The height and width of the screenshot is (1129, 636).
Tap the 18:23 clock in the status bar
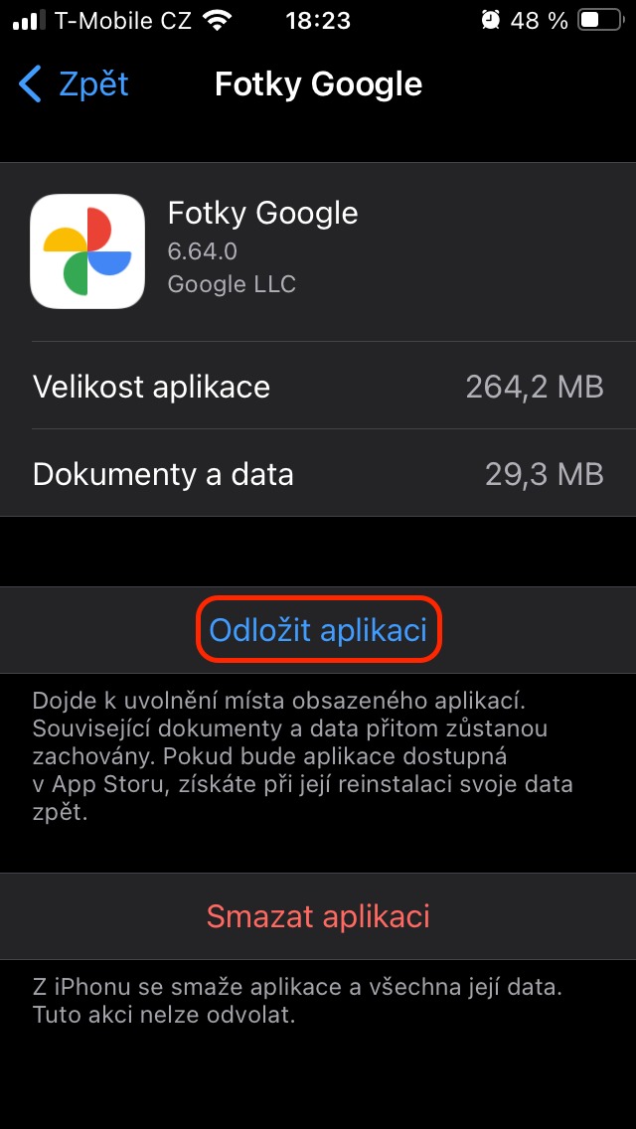click(318, 20)
